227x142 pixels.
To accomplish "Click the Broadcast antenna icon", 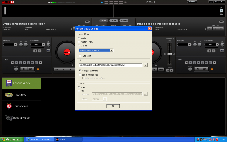I will pyautogui.click(x=9, y=106).
